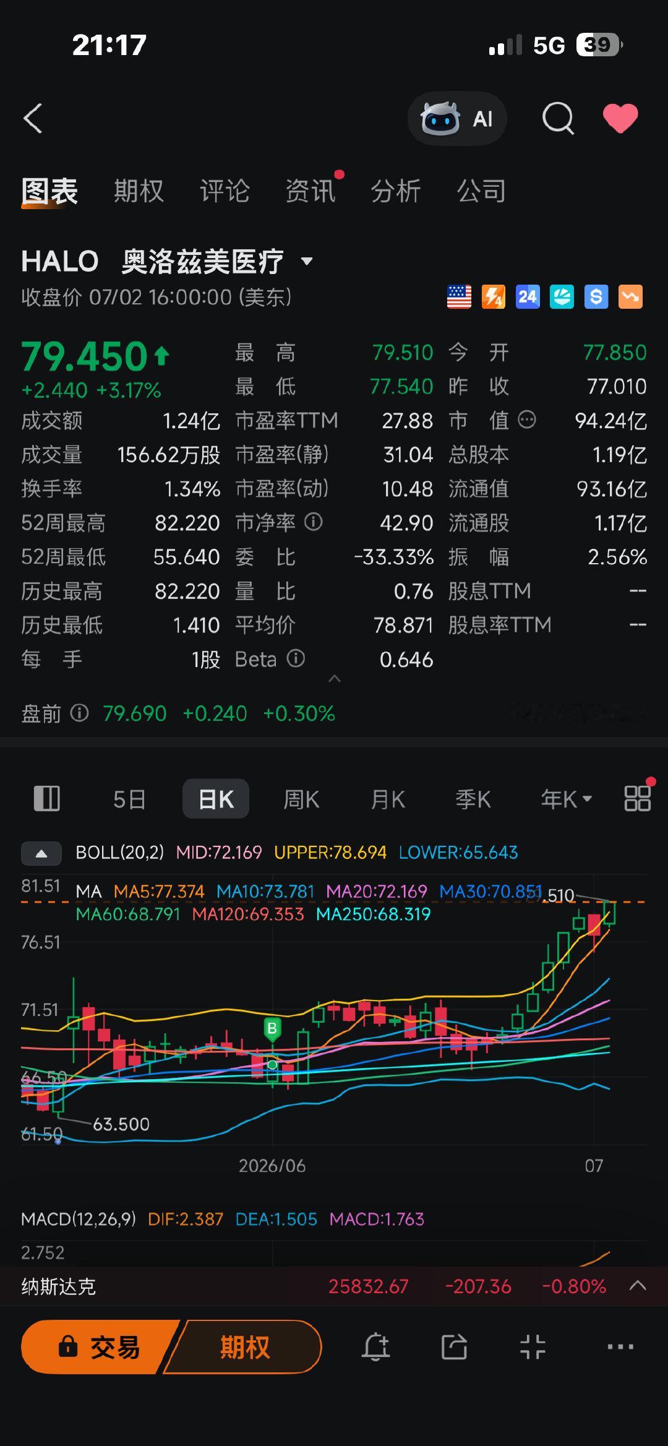Tap the shrink/collapse corners icon
The width and height of the screenshot is (668, 1446).
click(533, 1347)
